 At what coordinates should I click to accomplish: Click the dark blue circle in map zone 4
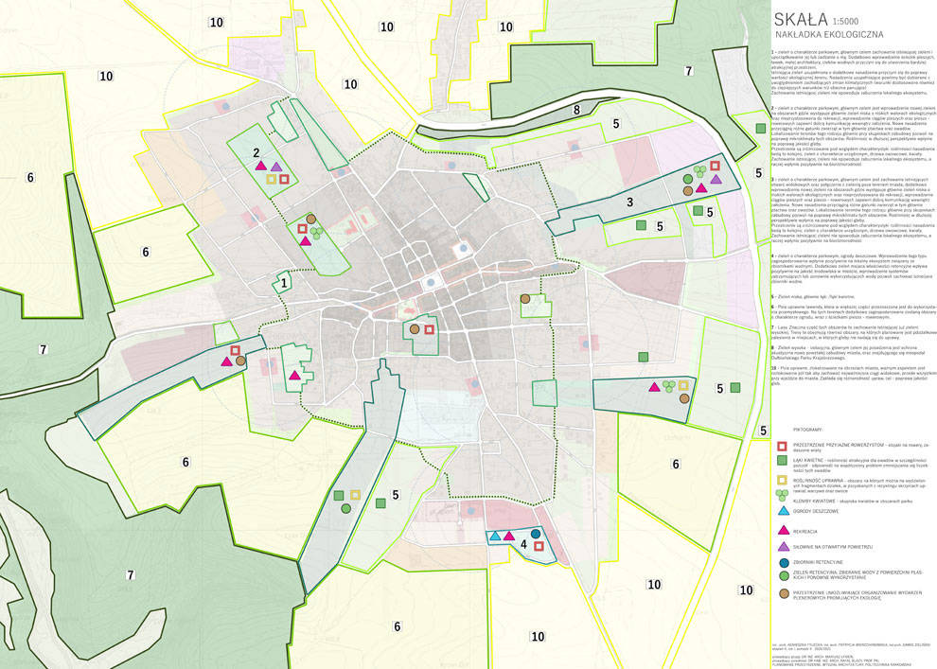[x=536, y=534]
